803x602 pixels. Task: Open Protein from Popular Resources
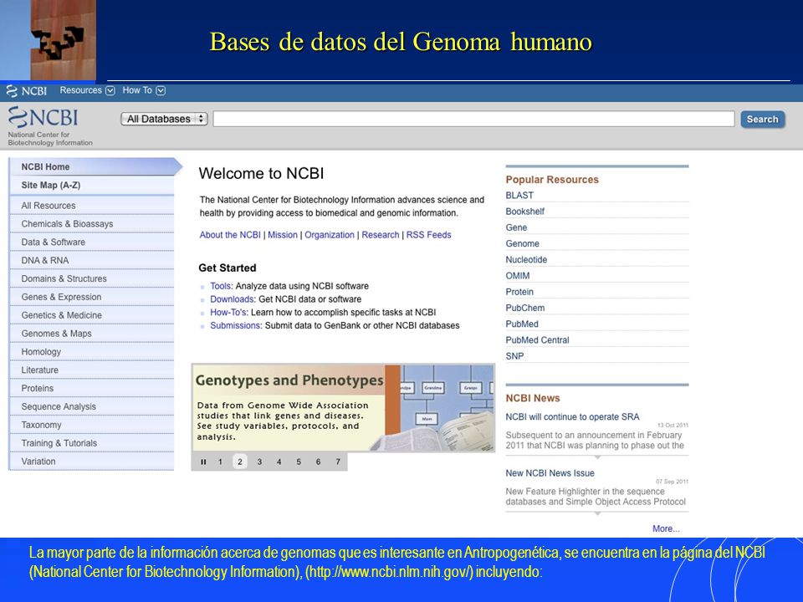(x=519, y=292)
